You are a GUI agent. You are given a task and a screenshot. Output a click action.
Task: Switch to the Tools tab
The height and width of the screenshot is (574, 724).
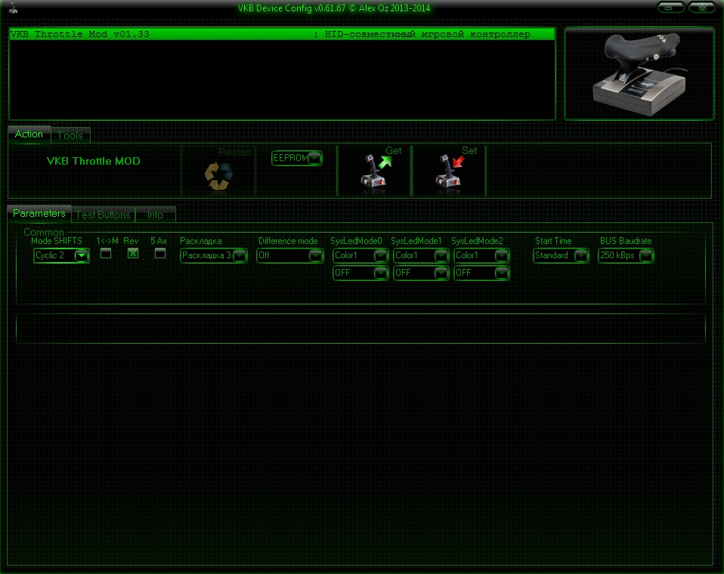(x=70, y=135)
